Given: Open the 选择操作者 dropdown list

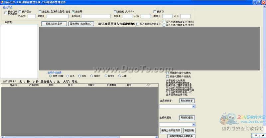Looking at the screenshot, I should click(194, 106).
